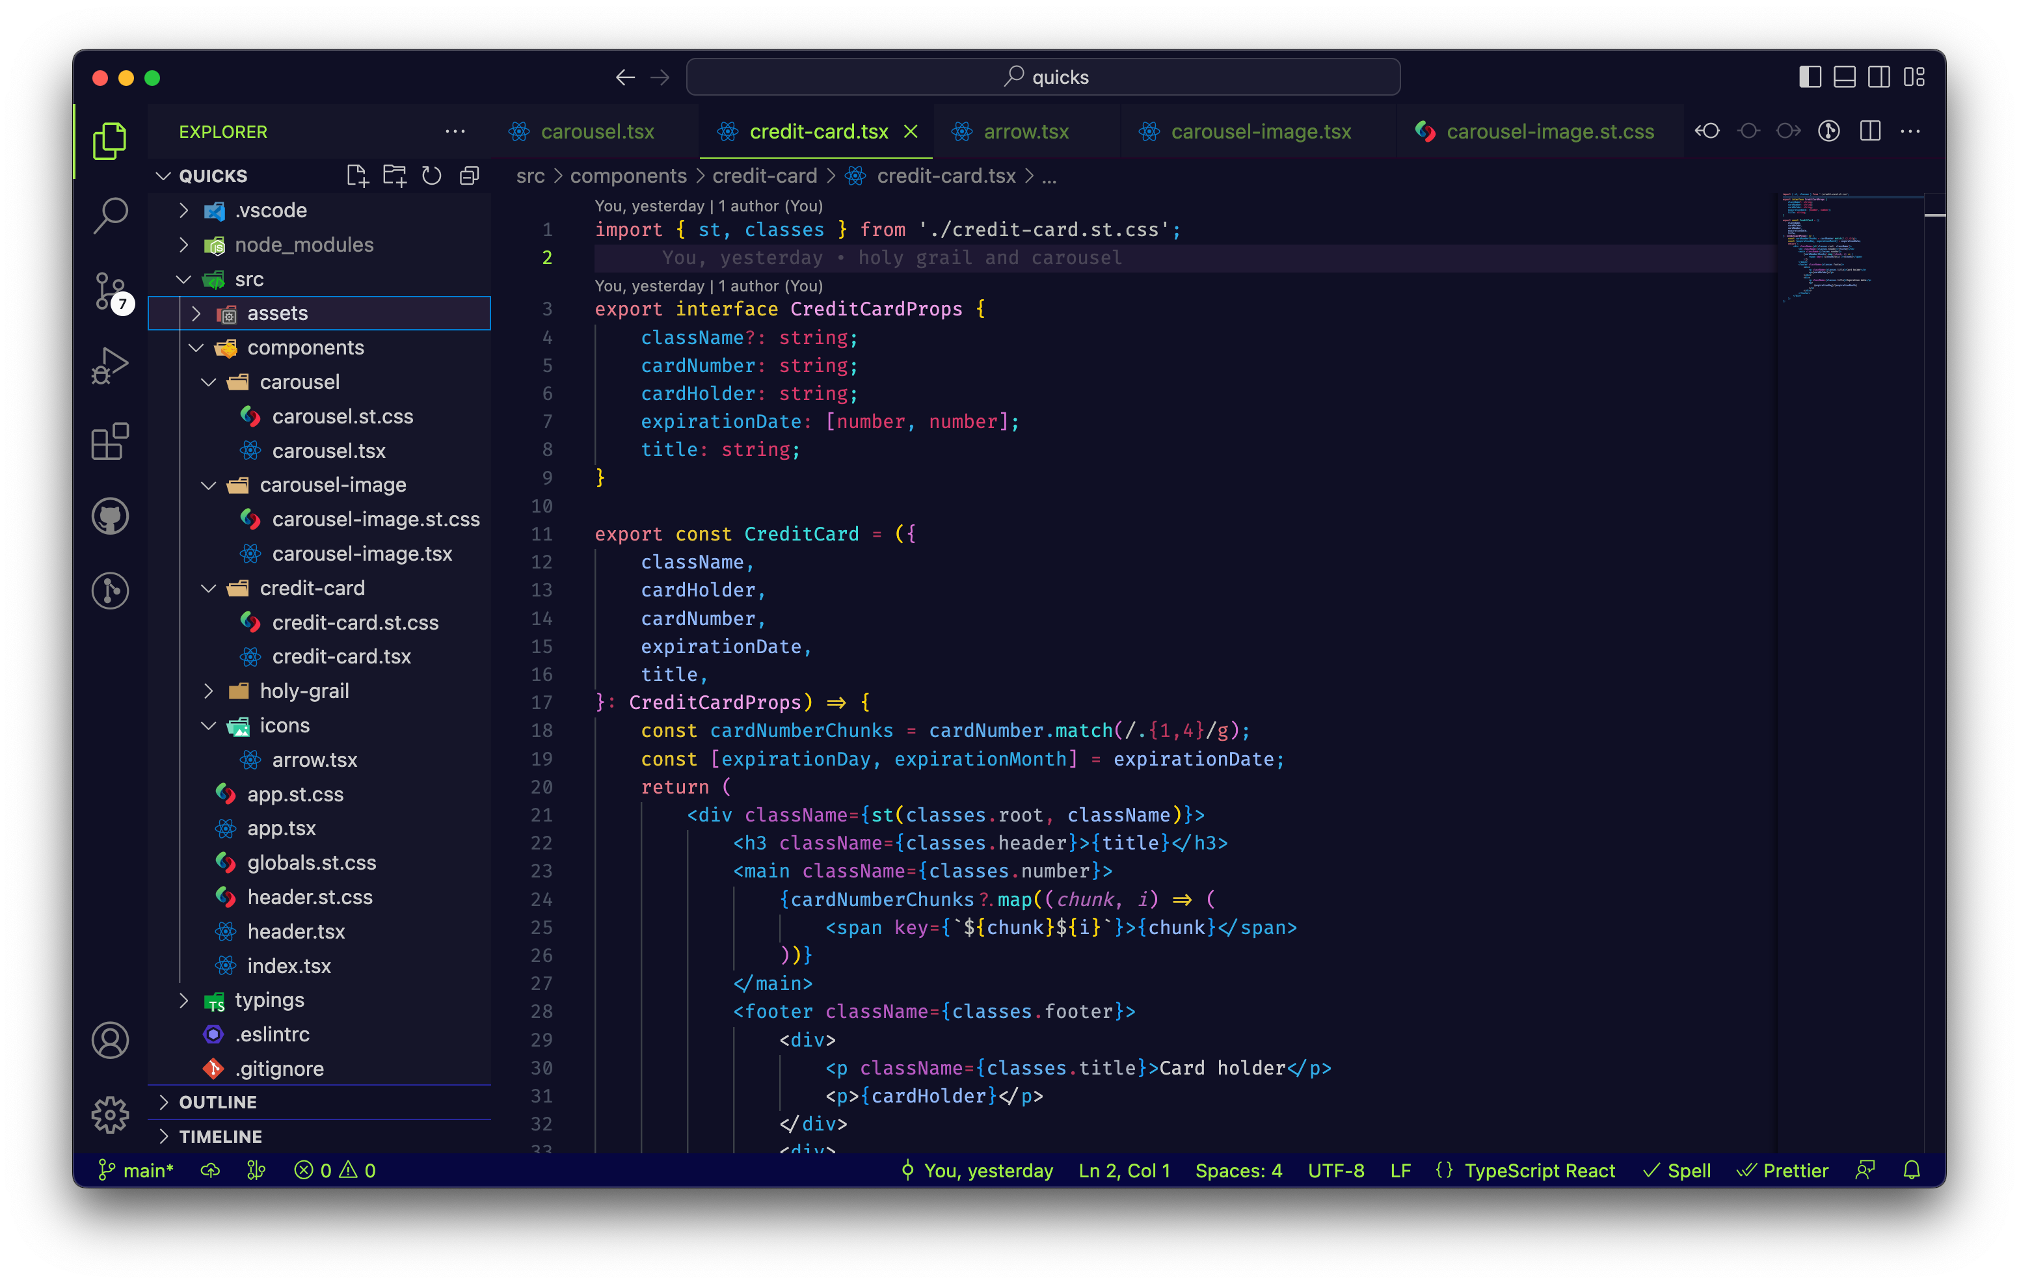
Task: Open the Extensions view
Action: 110,441
